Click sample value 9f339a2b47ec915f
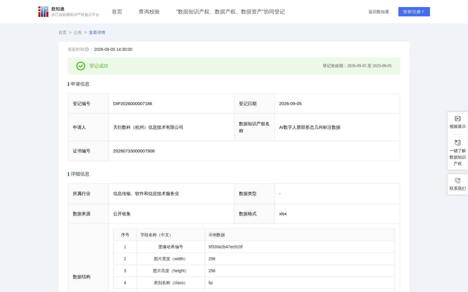The image size is (468, 292). [x=226, y=247]
